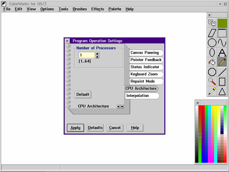This screenshot has width=229, height=172.
Task: Open the Brushes menu
Action: pos(80,9)
